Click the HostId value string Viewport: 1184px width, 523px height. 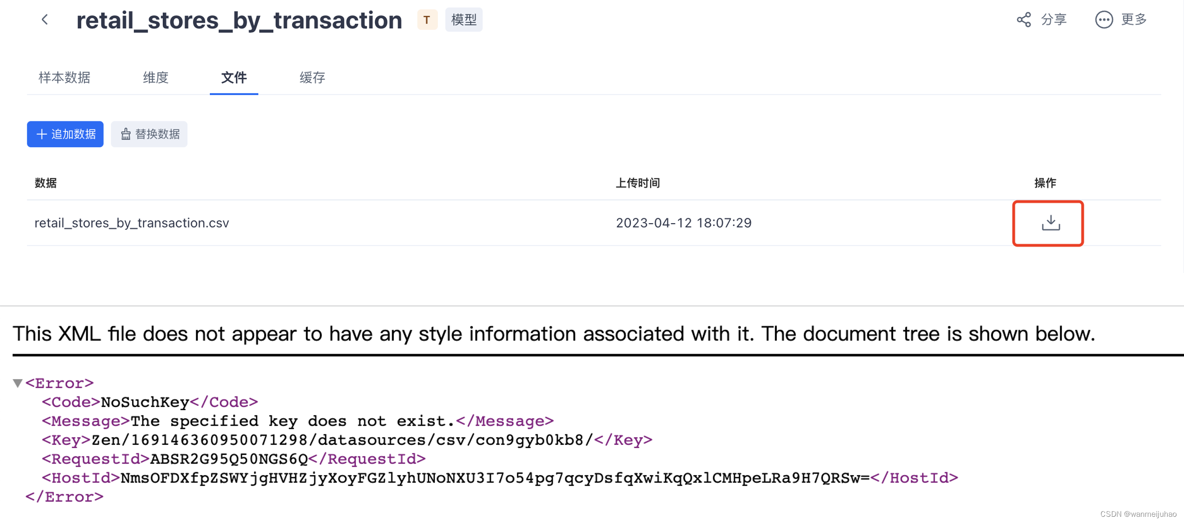click(x=495, y=478)
